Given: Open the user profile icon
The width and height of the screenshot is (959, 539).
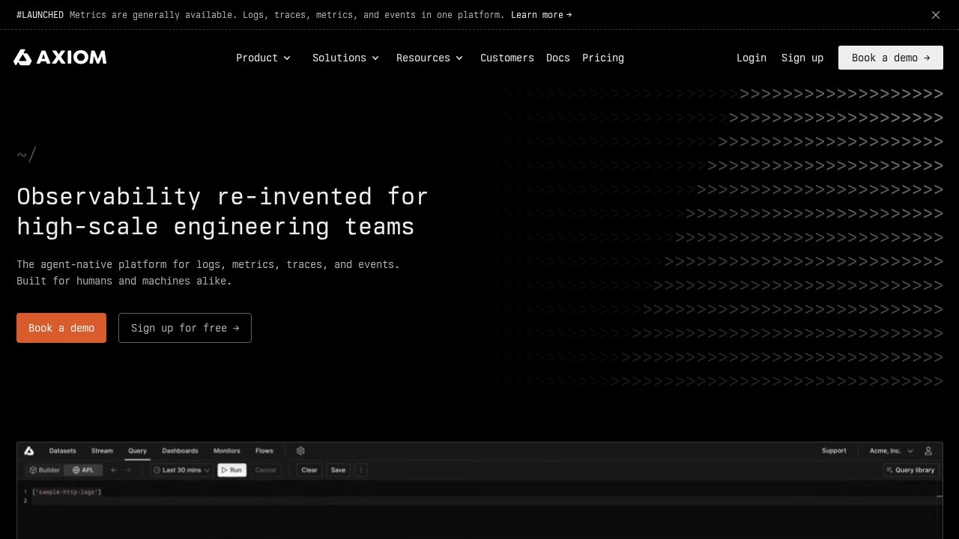Looking at the screenshot, I should 928,451.
